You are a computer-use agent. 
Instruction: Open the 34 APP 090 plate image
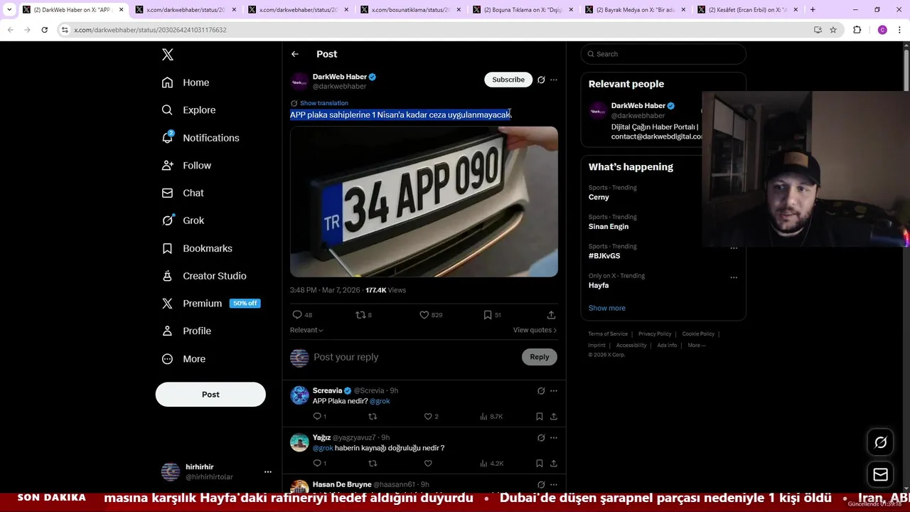pyautogui.click(x=424, y=202)
